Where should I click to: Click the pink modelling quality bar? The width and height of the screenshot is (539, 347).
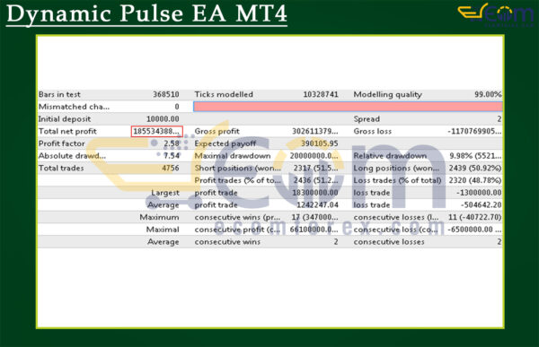348,107
